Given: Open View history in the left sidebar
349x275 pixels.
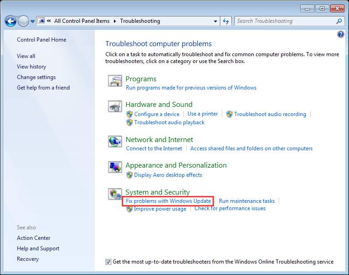Looking at the screenshot, I should 31,67.
